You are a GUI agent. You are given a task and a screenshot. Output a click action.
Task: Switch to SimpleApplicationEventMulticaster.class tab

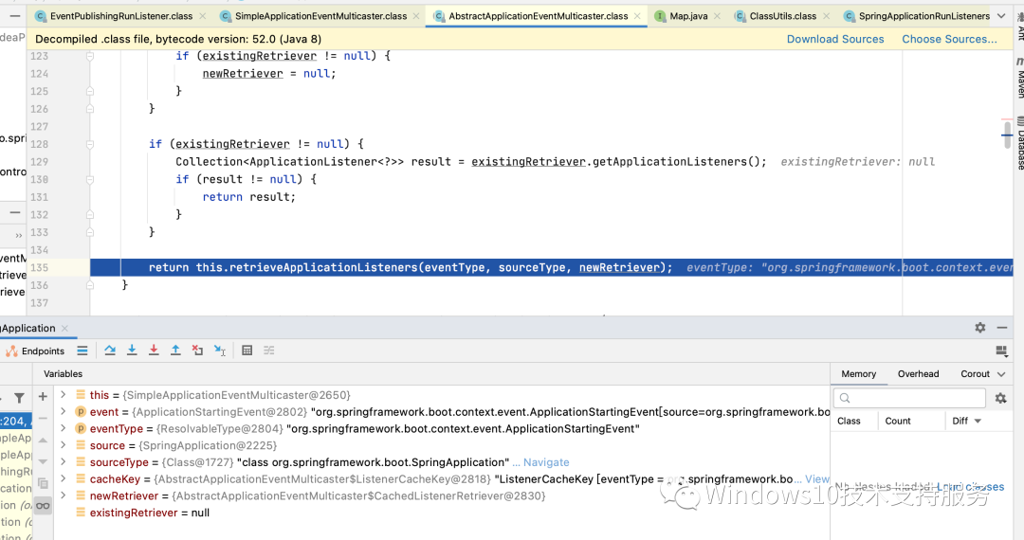pyautogui.click(x=320, y=16)
